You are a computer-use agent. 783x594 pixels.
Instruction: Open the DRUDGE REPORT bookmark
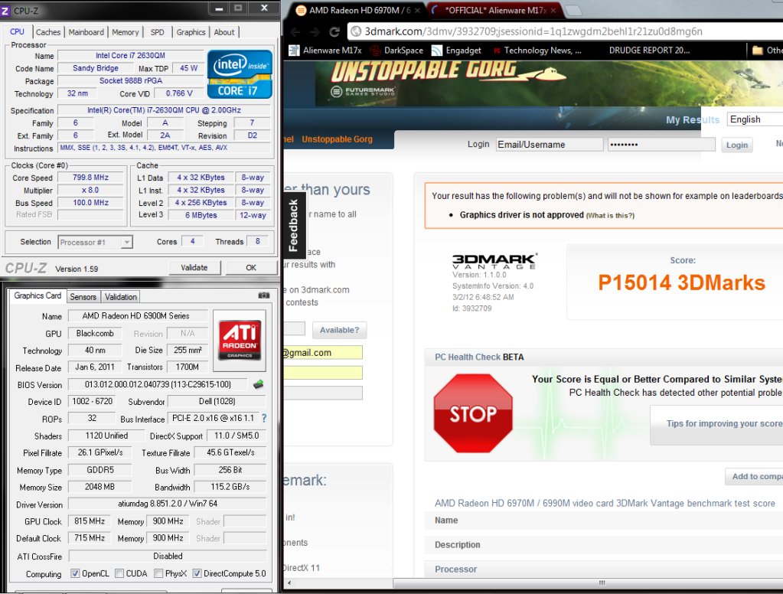[649, 51]
